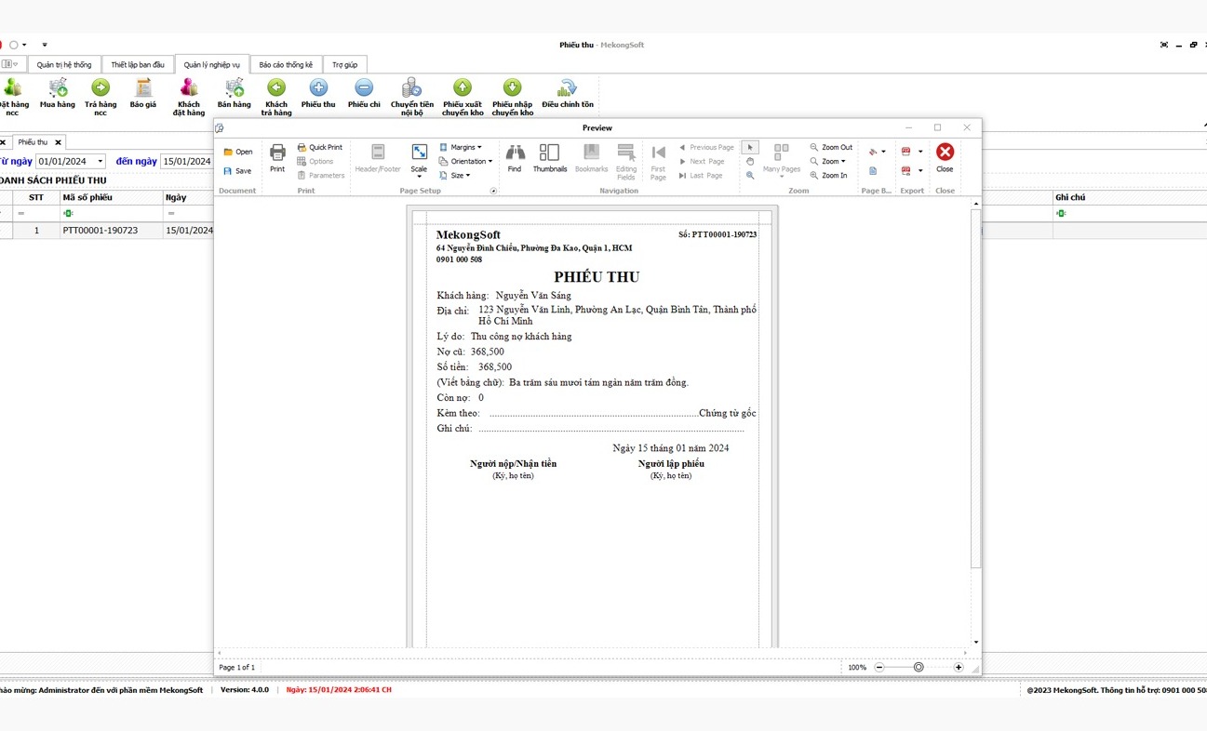Switch to Quản trị hệ thống tab
Screen dimensions: 1207x731
pos(64,65)
